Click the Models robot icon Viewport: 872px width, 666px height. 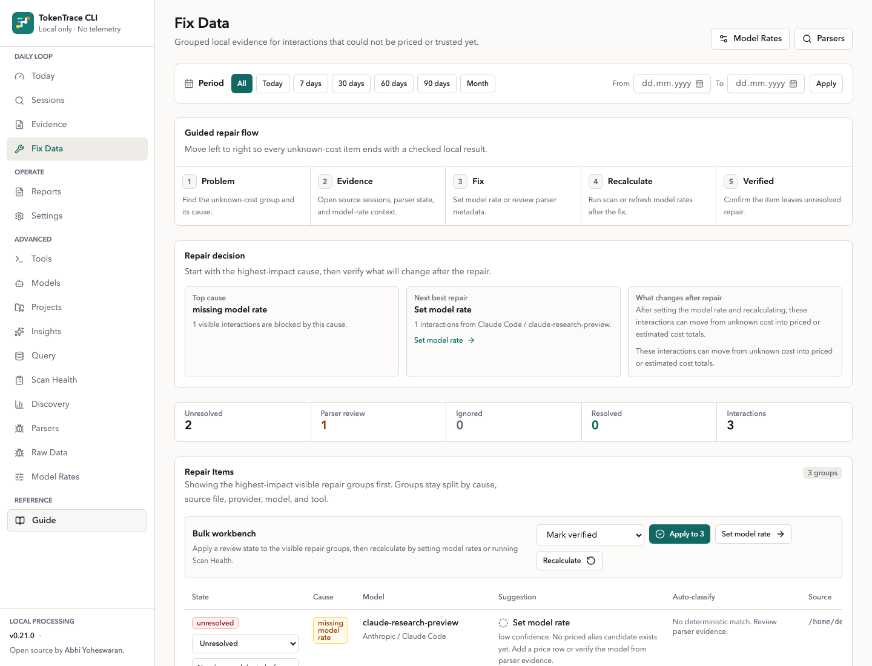click(x=19, y=283)
